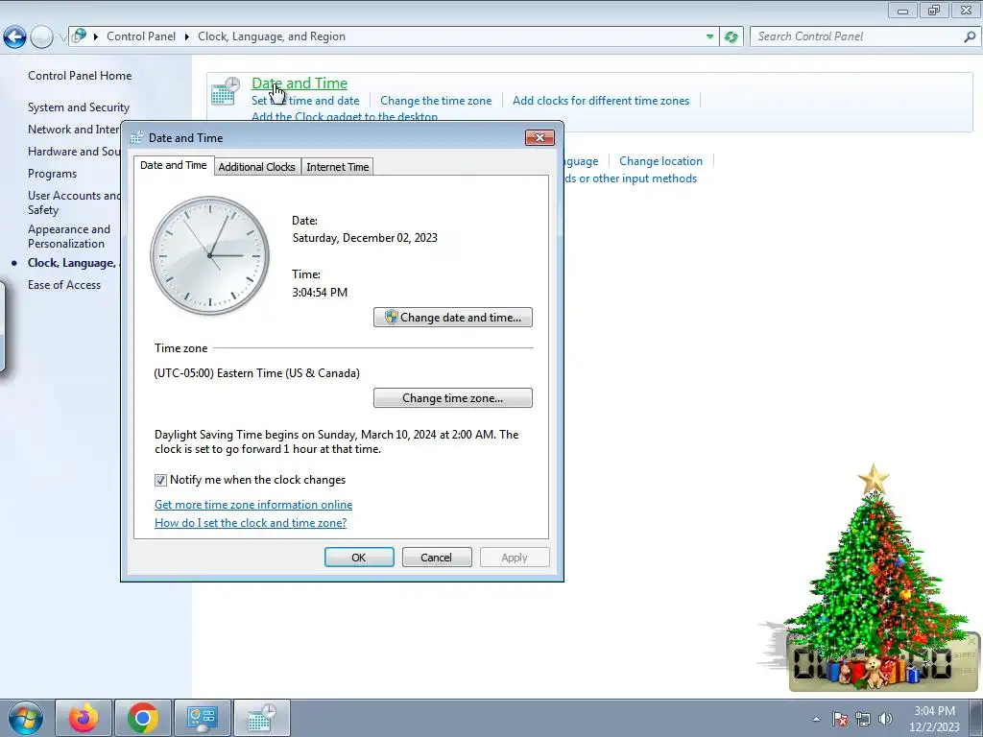Image resolution: width=983 pixels, height=737 pixels.
Task: Open Hardware and Sound in sidebar
Action: (73, 152)
